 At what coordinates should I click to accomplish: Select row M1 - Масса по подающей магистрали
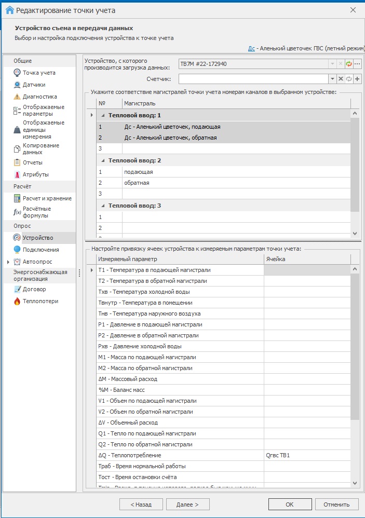click(x=223, y=357)
